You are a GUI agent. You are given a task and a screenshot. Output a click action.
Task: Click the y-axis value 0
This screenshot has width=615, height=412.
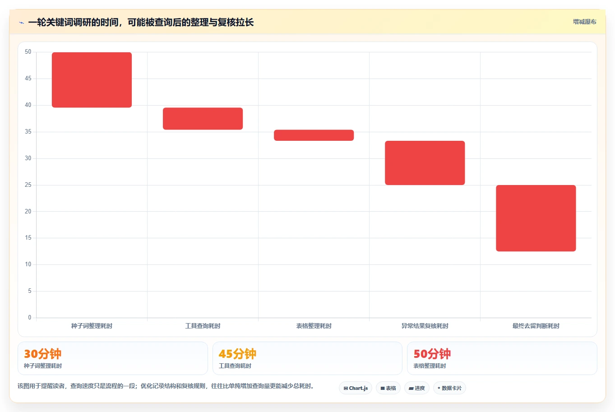click(x=30, y=318)
